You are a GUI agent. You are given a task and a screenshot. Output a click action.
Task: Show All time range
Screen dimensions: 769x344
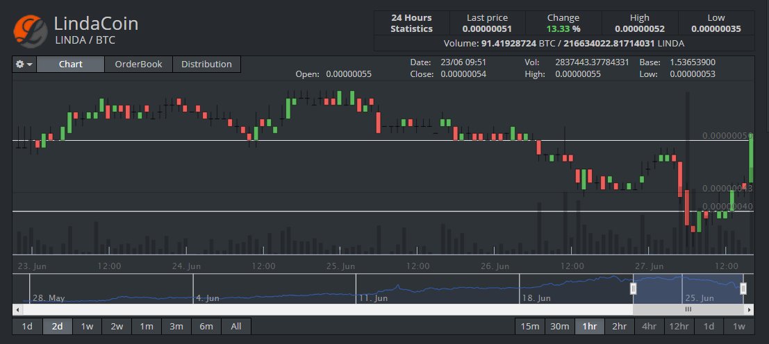[236, 327]
